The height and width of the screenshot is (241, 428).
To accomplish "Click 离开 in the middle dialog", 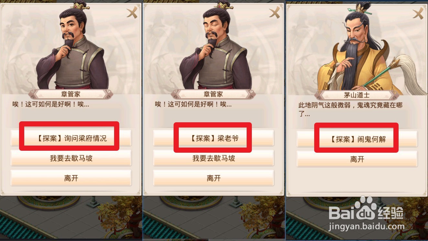I will tap(213, 178).
